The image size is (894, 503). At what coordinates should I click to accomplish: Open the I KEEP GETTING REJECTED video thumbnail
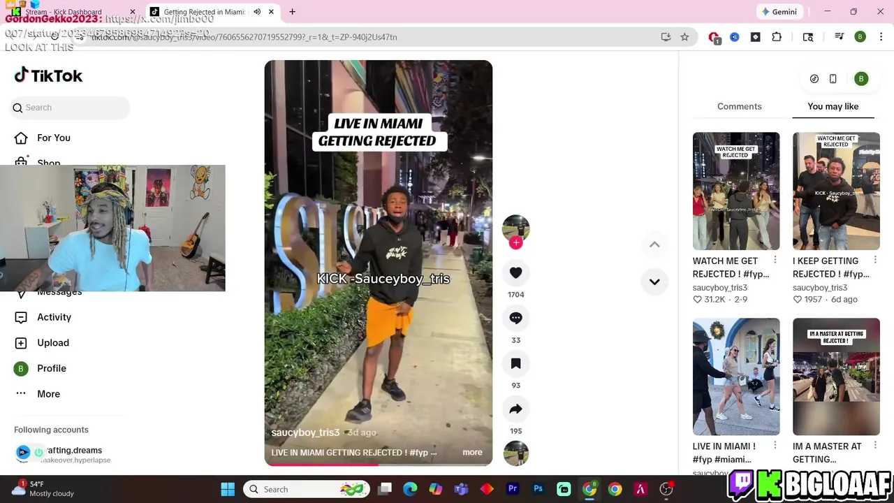tap(836, 191)
